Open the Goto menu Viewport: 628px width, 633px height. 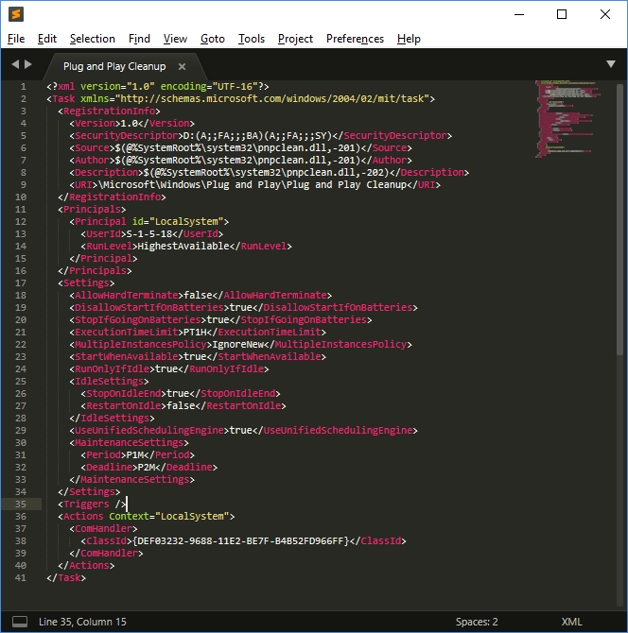[213, 39]
